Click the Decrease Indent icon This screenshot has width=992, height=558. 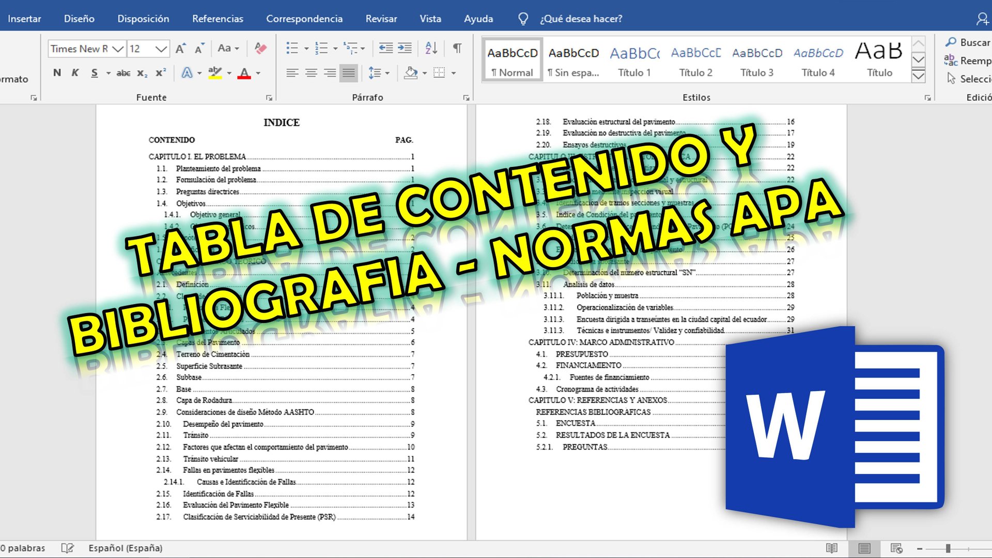385,49
